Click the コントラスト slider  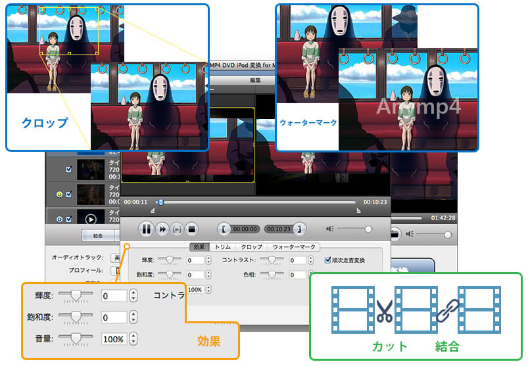coord(272,260)
